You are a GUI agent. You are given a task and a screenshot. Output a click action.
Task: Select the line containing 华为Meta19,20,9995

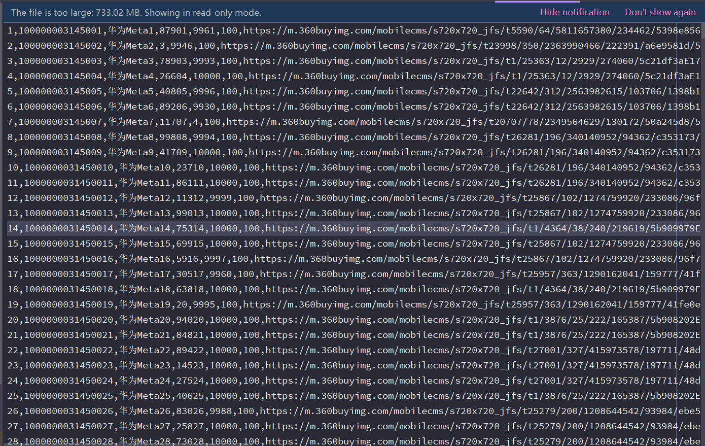[x=354, y=304]
